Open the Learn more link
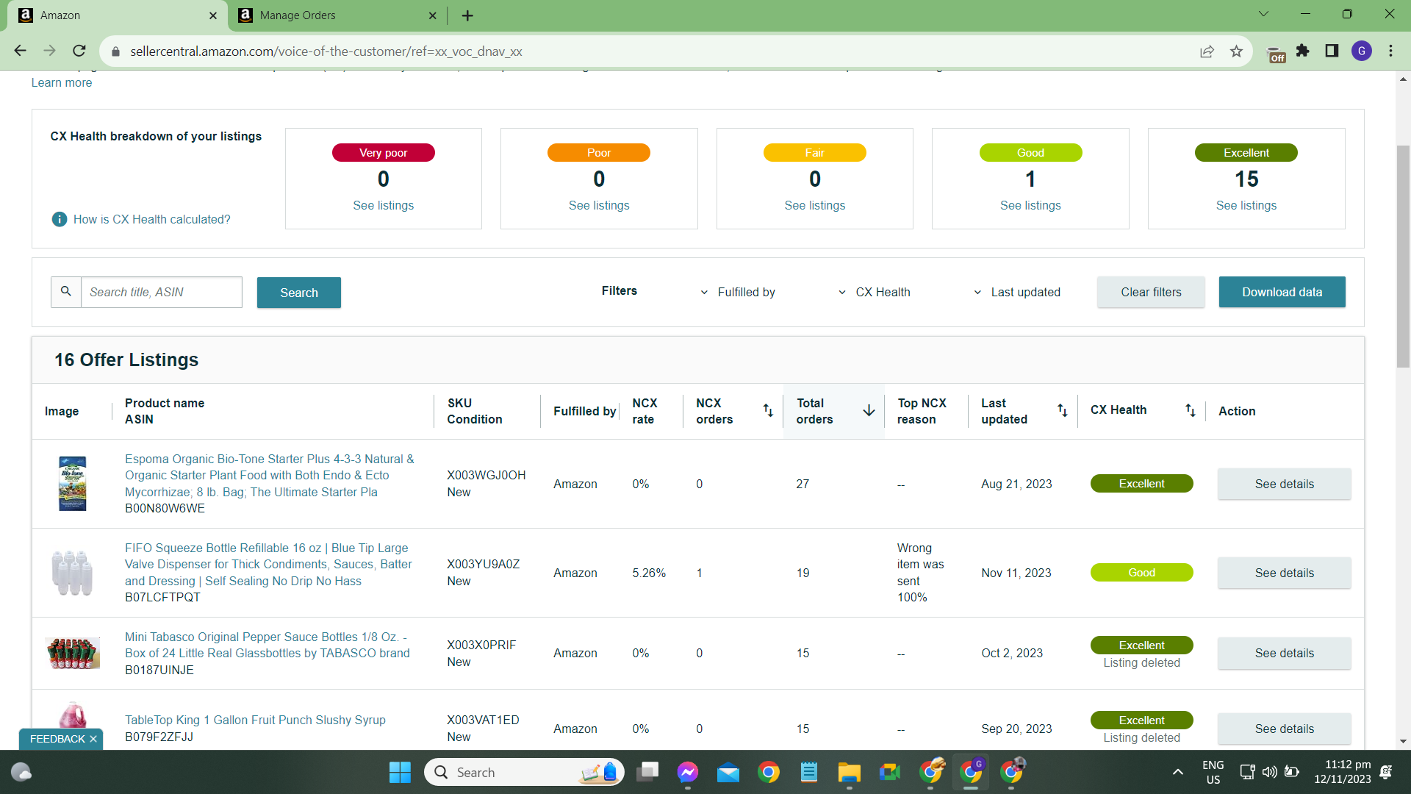1411x794 pixels. point(62,82)
